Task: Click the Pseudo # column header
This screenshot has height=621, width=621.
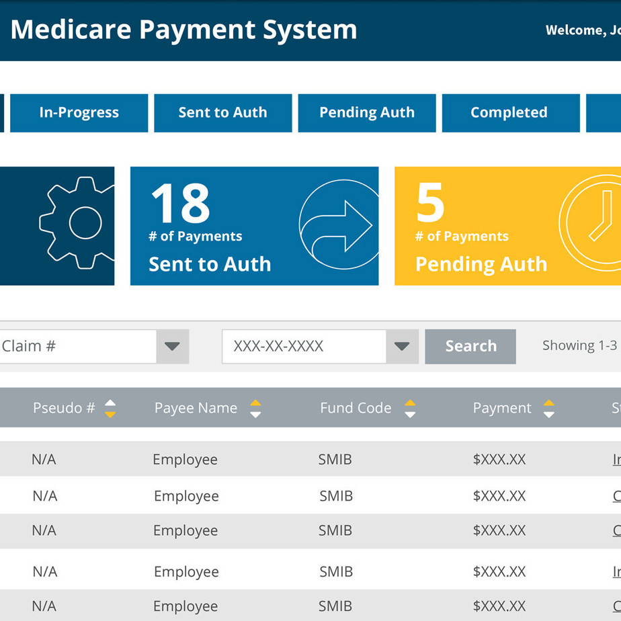Action: [x=64, y=408]
